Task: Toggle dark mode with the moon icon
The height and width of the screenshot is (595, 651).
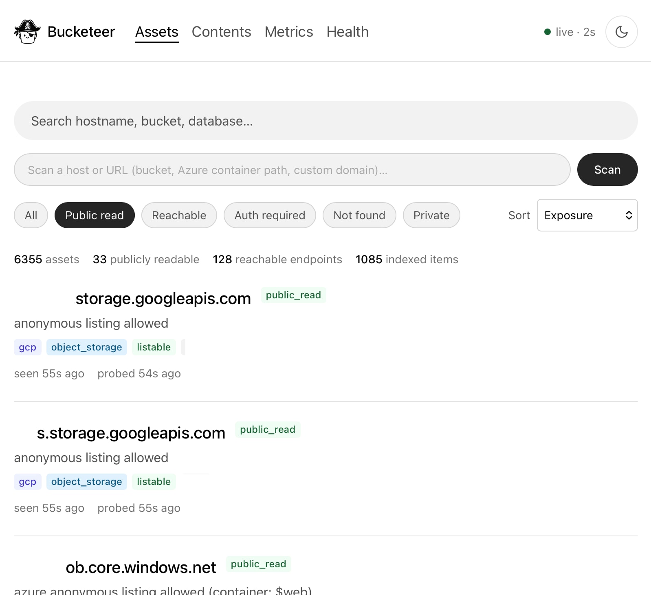Action: click(x=621, y=32)
